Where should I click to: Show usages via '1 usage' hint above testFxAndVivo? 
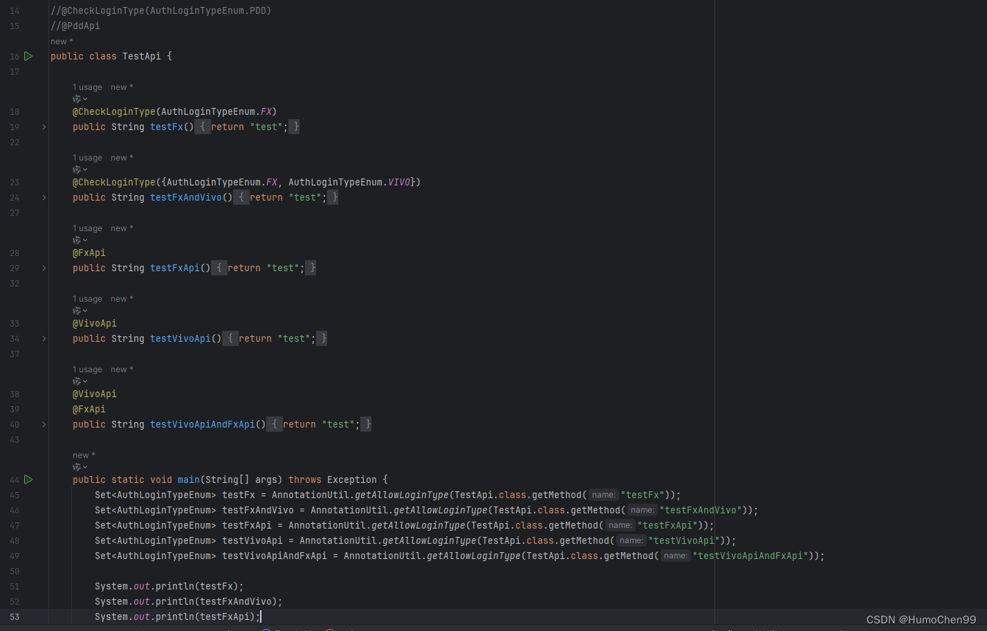pos(87,158)
